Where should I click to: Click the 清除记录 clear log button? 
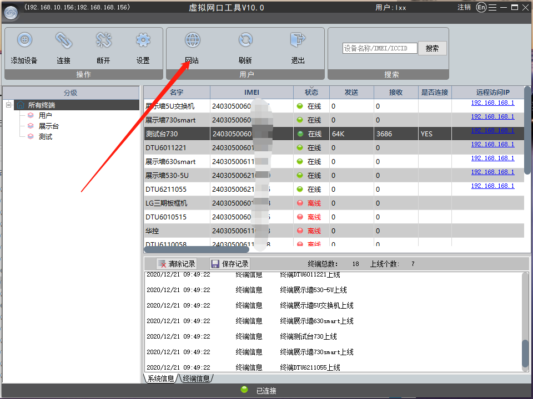176,264
